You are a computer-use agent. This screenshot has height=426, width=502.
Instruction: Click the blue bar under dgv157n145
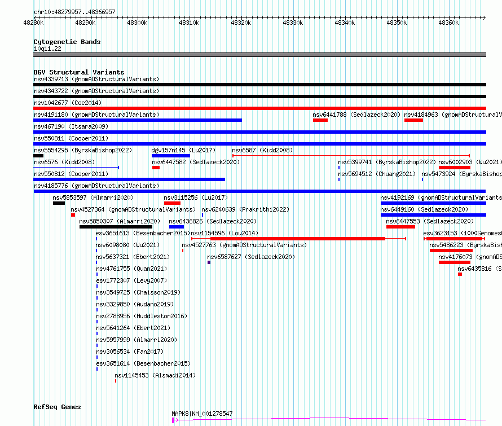(171, 156)
